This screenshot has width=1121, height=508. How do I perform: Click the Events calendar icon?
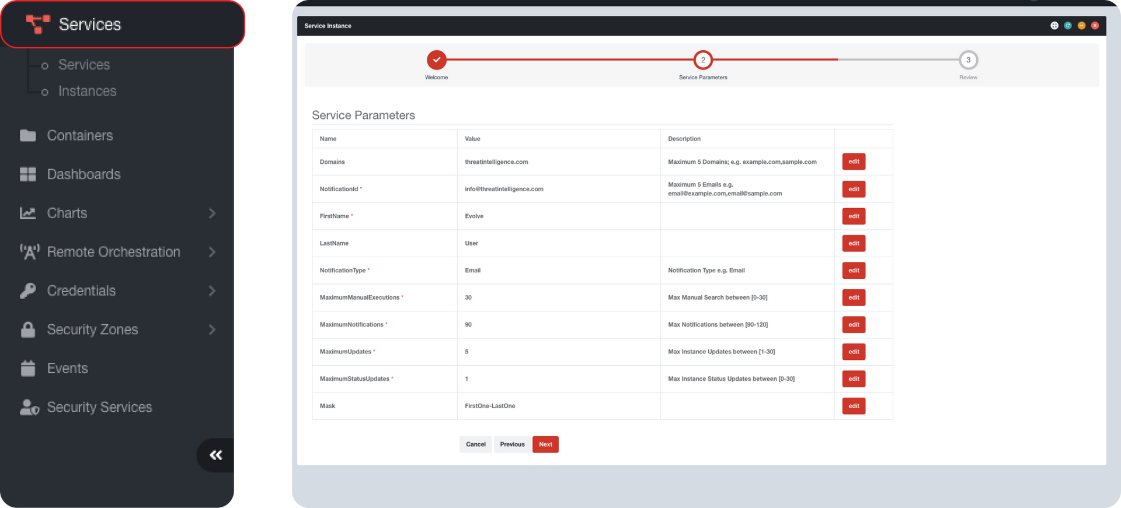[x=28, y=368]
